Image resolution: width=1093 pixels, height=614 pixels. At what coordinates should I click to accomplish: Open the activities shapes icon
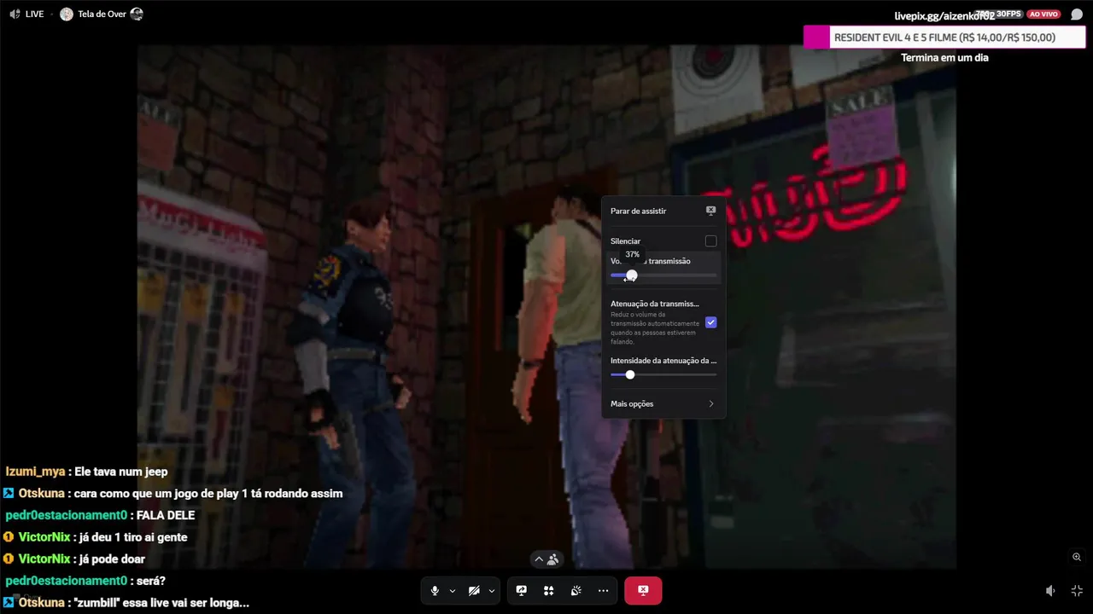pyautogui.click(x=548, y=591)
